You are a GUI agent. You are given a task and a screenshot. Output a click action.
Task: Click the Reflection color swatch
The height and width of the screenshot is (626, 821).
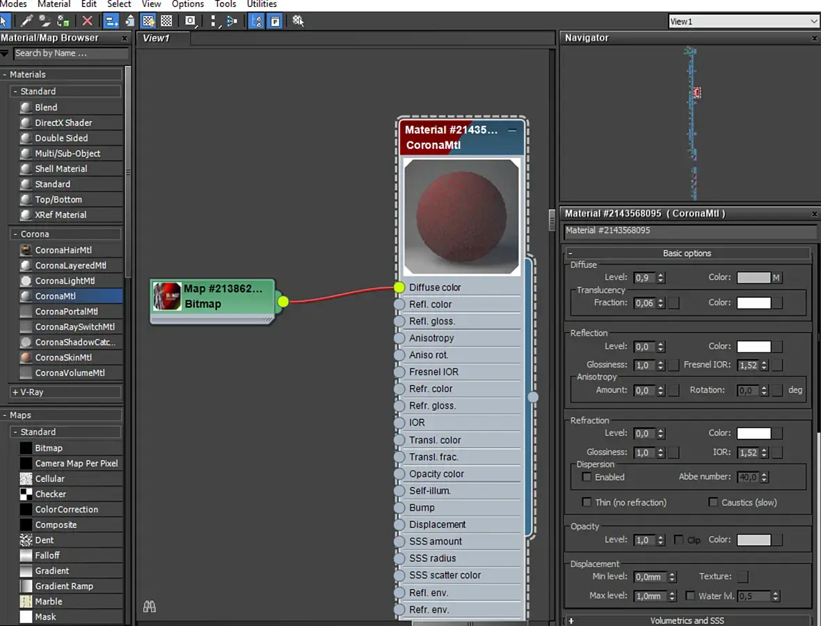(x=754, y=346)
